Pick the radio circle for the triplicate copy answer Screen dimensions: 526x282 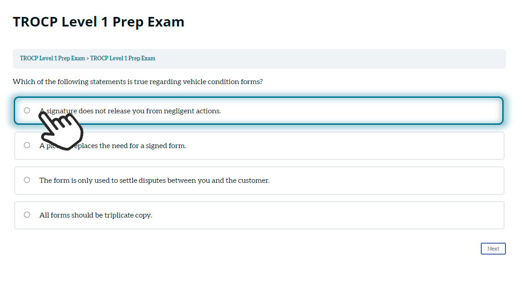pos(27,215)
